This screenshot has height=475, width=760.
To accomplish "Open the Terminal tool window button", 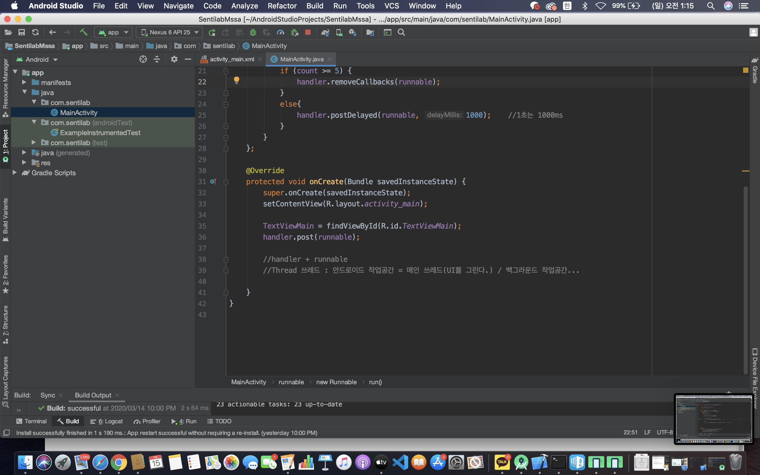I will (x=31, y=421).
